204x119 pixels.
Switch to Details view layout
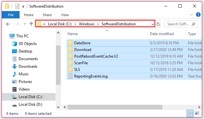coord(190,114)
